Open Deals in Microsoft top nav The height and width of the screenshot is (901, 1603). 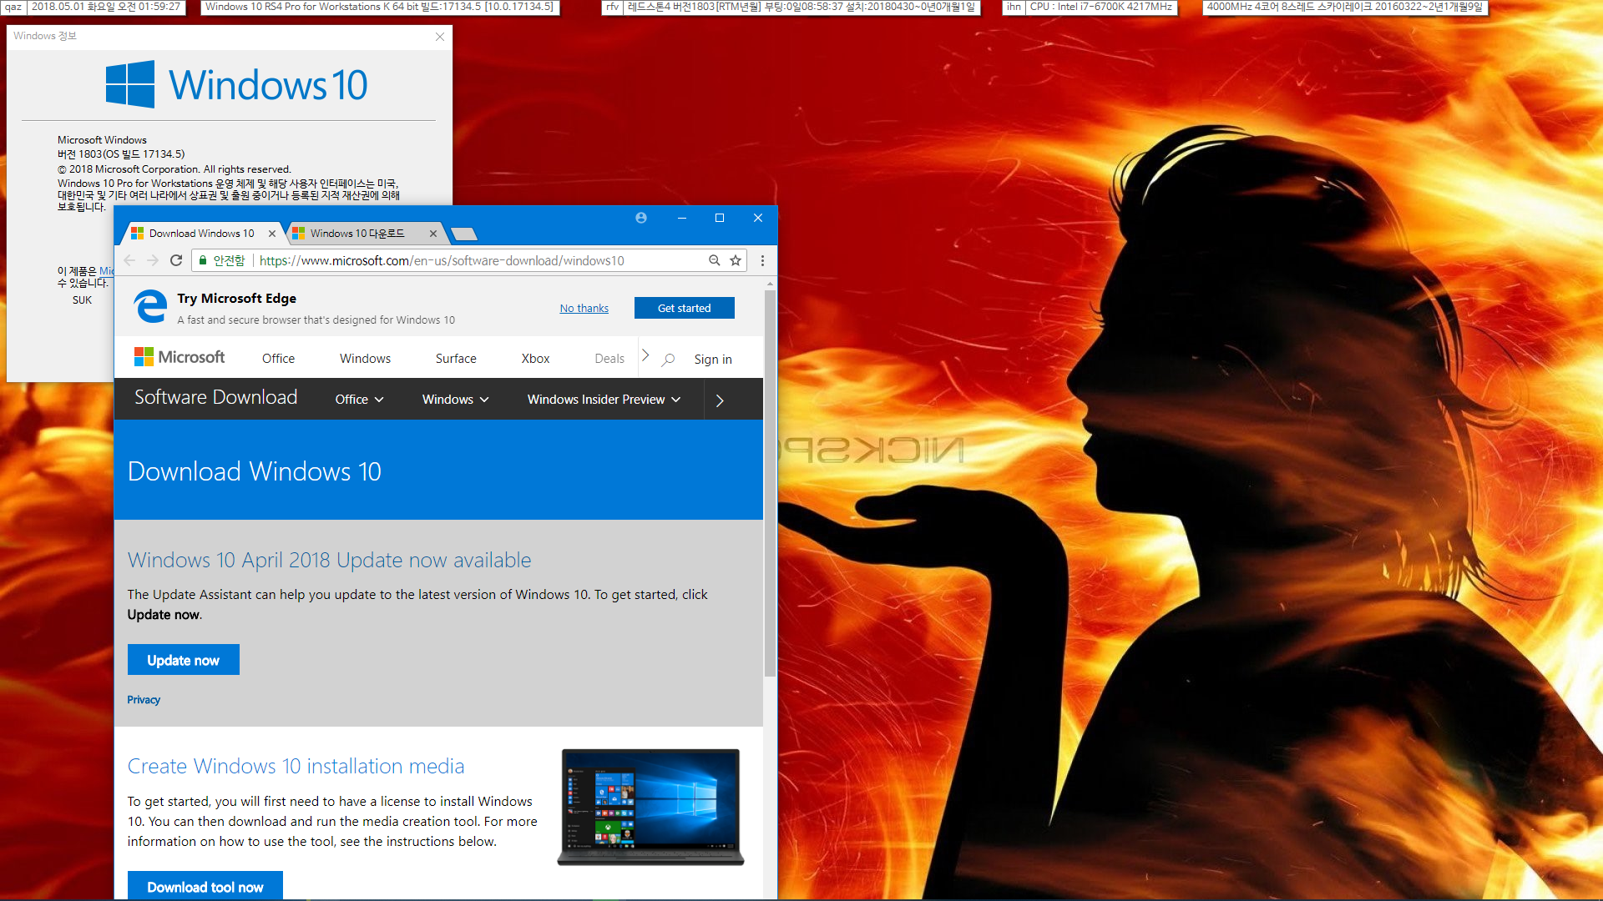pos(609,359)
